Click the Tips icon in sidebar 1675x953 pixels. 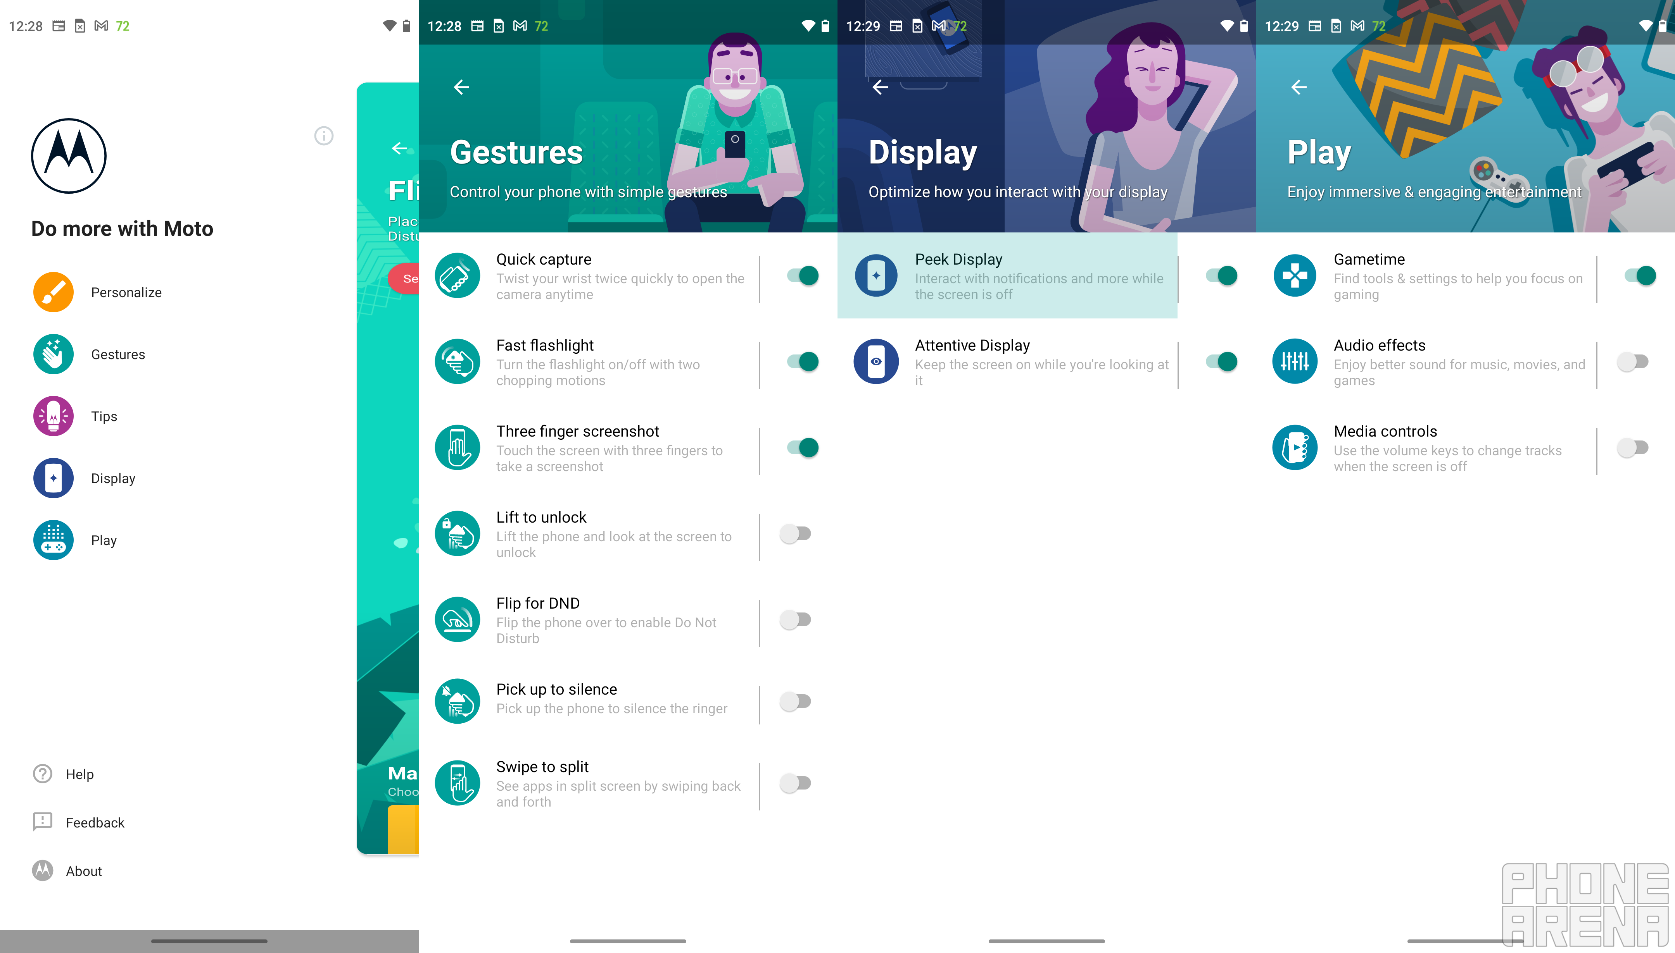pyautogui.click(x=52, y=415)
